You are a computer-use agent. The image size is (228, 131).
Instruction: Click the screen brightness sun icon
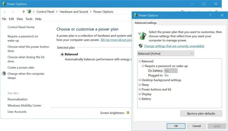[x=128, y=113]
